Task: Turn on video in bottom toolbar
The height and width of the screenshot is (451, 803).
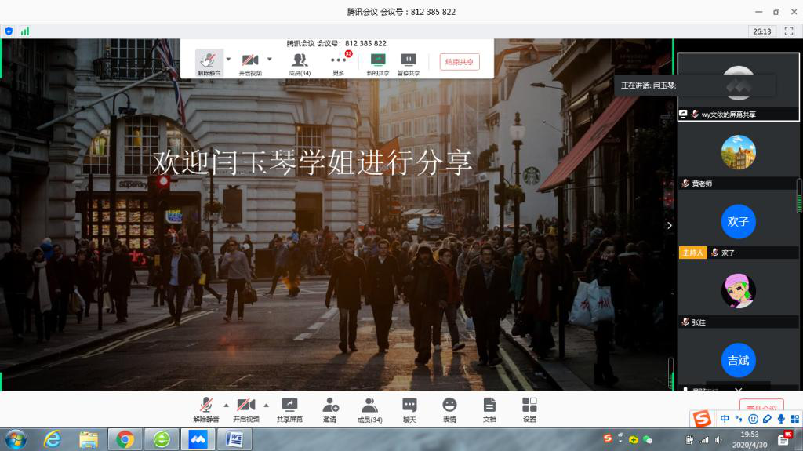Action: (x=246, y=409)
